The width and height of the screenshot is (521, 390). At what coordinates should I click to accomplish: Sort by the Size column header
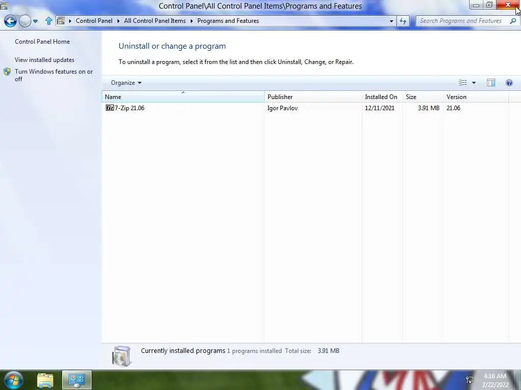pyautogui.click(x=423, y=97)
